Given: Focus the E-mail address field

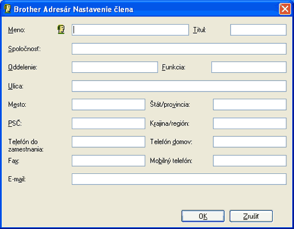Looking at the screenshot, I should point(179,179).
